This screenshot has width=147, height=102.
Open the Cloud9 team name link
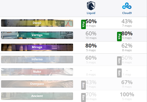point(127,13)
